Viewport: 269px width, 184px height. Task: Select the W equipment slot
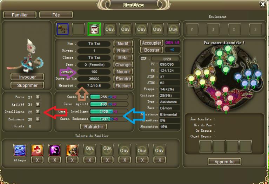click(192, 29)
